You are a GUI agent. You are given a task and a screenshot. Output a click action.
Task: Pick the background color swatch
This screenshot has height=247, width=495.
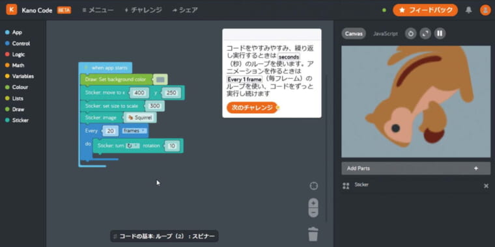(x=160, y=80)
